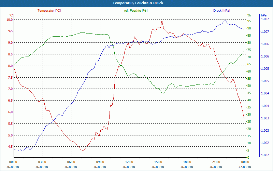This screenshot has width=273, height=171.
Task: Click the green '%' axis unit label
Action: pyautogui.click(x=249, y=15)
